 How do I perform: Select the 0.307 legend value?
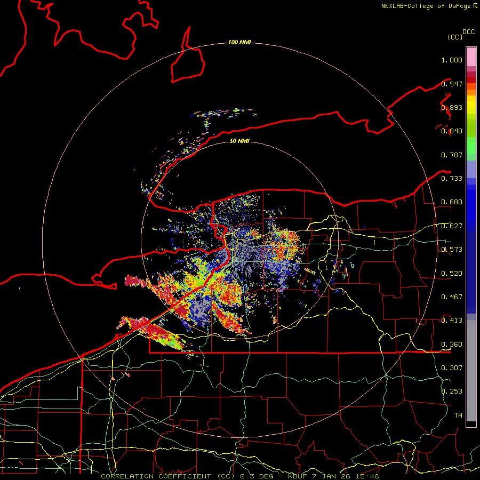(452, 368)
